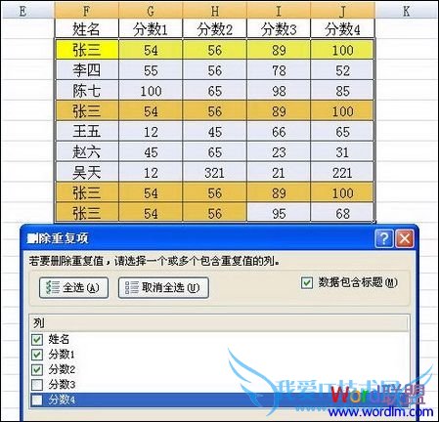Select column J header
The height and width of the screenshot is (422, 439).
tap(342, 11)
